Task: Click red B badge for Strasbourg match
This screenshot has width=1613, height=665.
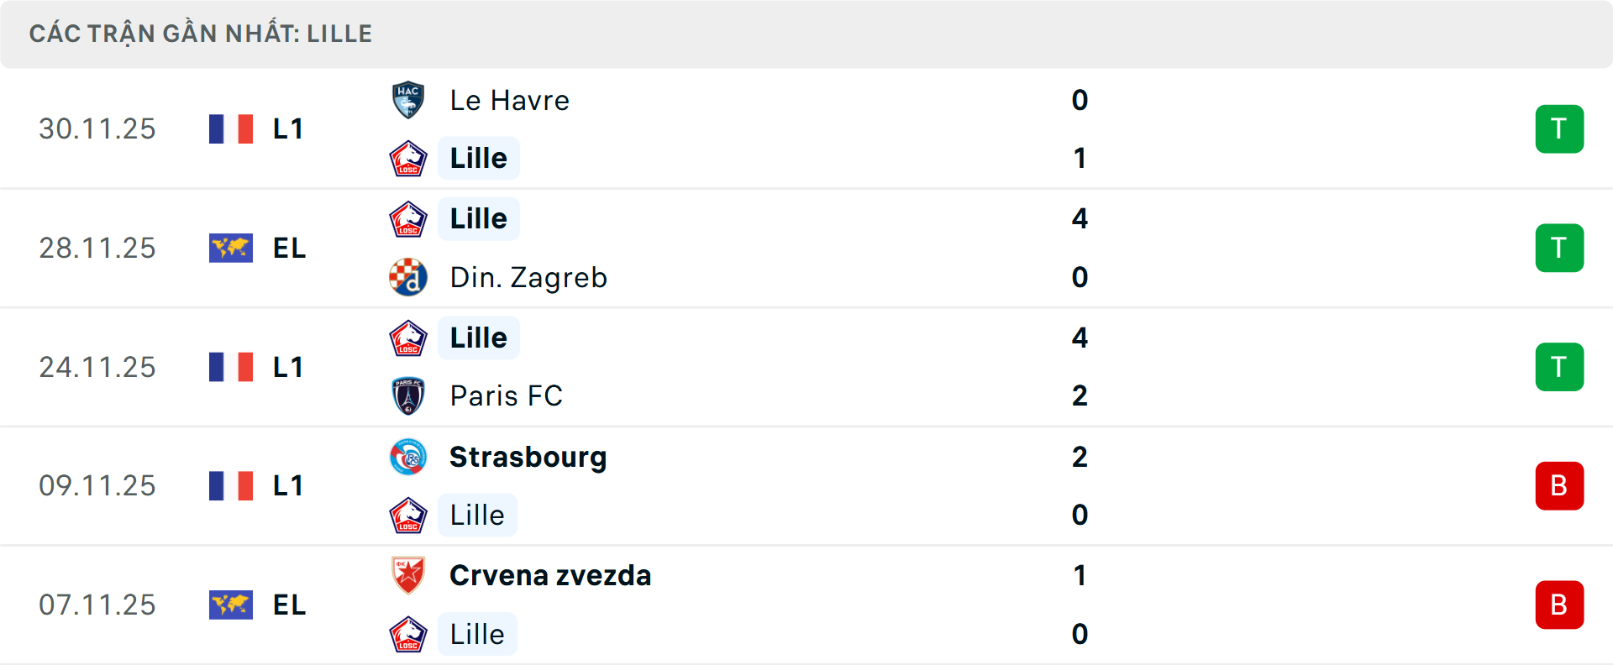Action: 1559,486
